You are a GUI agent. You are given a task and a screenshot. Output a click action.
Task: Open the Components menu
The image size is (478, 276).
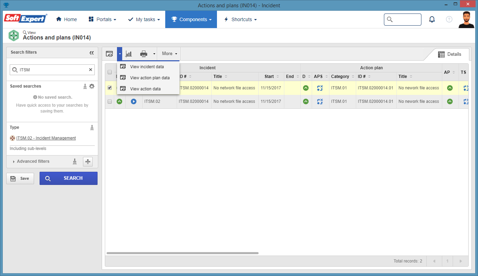tap(191, 19)
